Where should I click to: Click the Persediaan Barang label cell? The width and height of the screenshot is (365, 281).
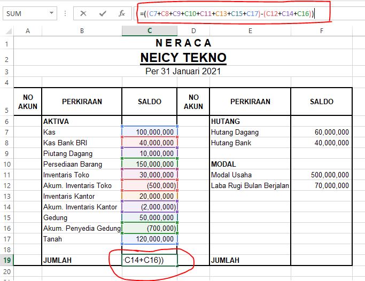tap(82, 164)
